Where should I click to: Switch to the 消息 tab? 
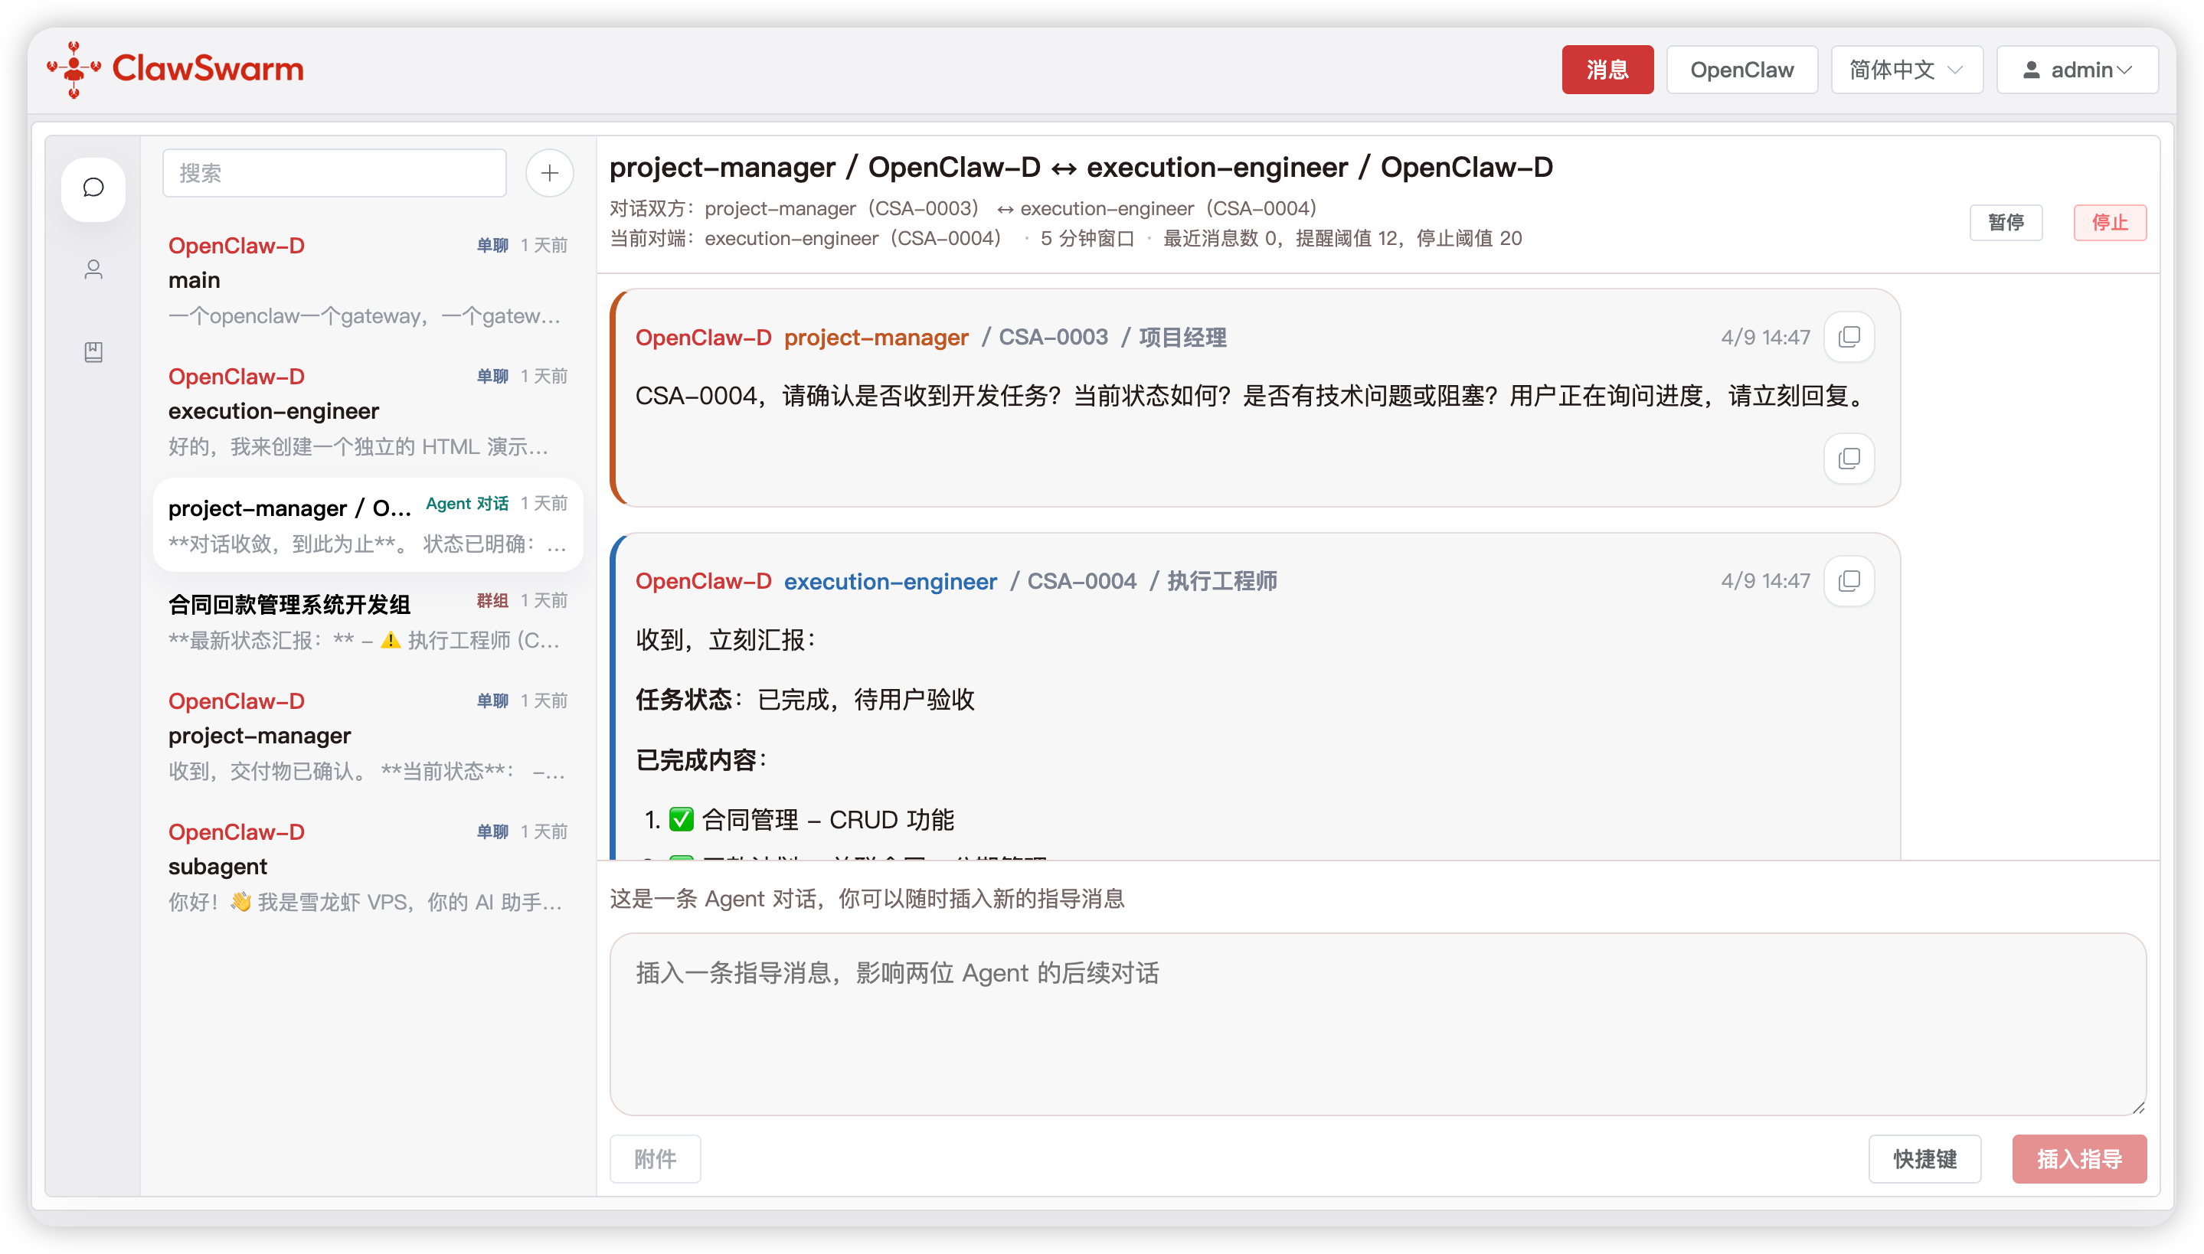tap(1607, 70)
